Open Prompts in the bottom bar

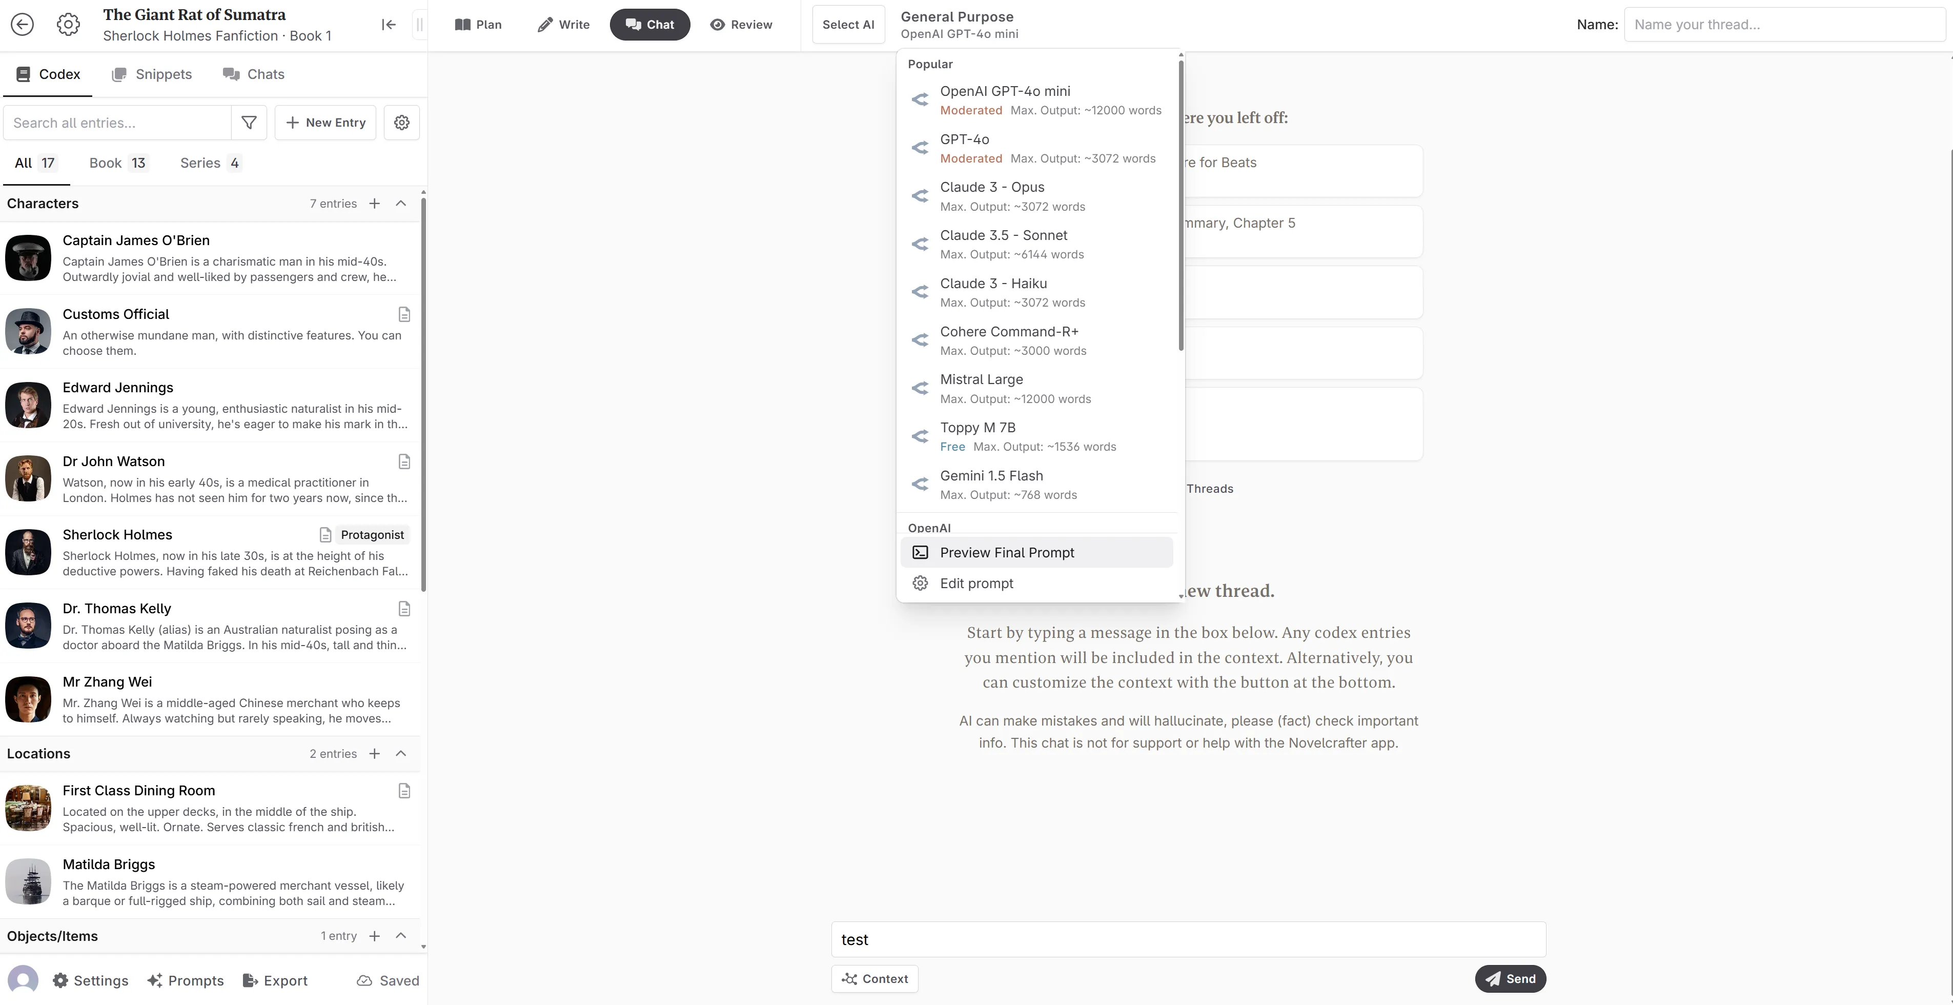pos(186,981)
